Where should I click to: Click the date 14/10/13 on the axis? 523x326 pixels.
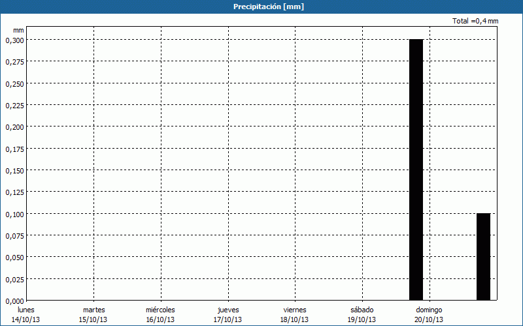click(x=26, y=319)
